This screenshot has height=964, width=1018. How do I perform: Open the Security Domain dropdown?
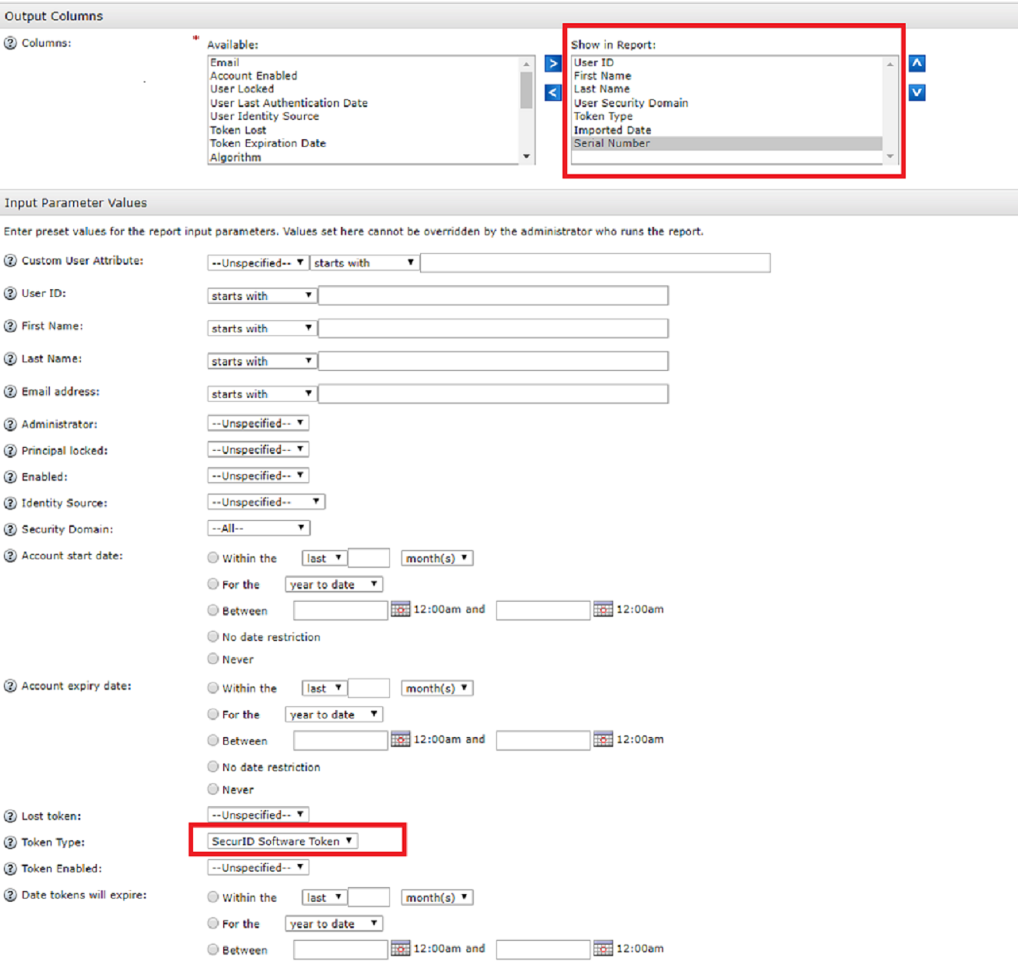(259, 528)
